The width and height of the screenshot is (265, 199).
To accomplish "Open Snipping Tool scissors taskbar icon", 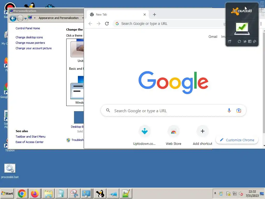I will click(74, 194).
